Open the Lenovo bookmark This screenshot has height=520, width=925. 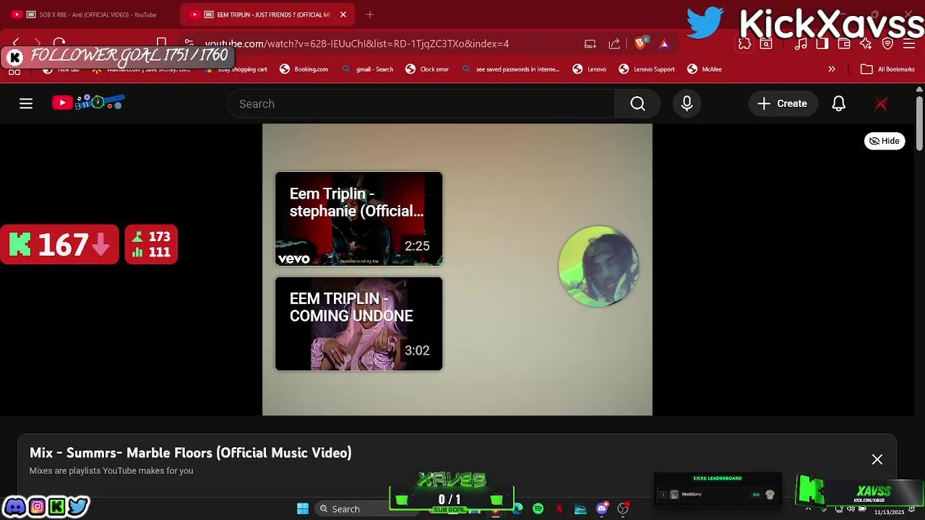coord(590,69)
